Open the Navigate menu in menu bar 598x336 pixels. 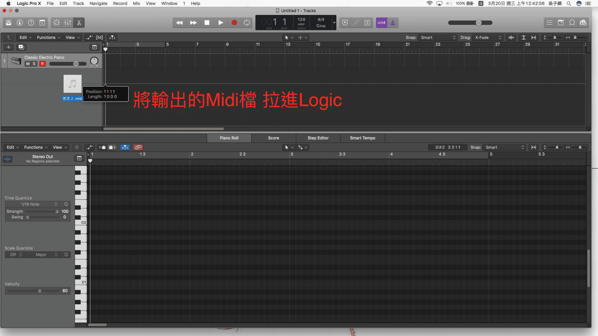coord(99,3)
